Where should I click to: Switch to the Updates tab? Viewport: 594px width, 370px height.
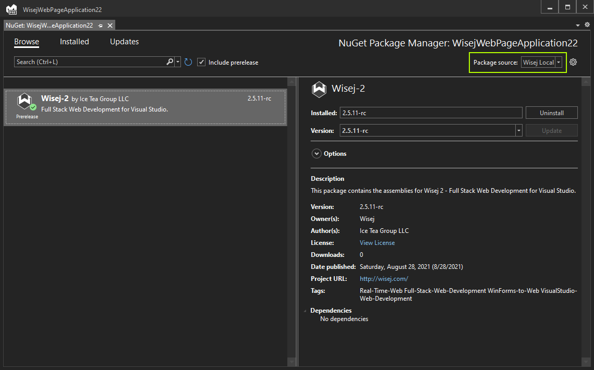pyautogui.click(x=124, y=42)
